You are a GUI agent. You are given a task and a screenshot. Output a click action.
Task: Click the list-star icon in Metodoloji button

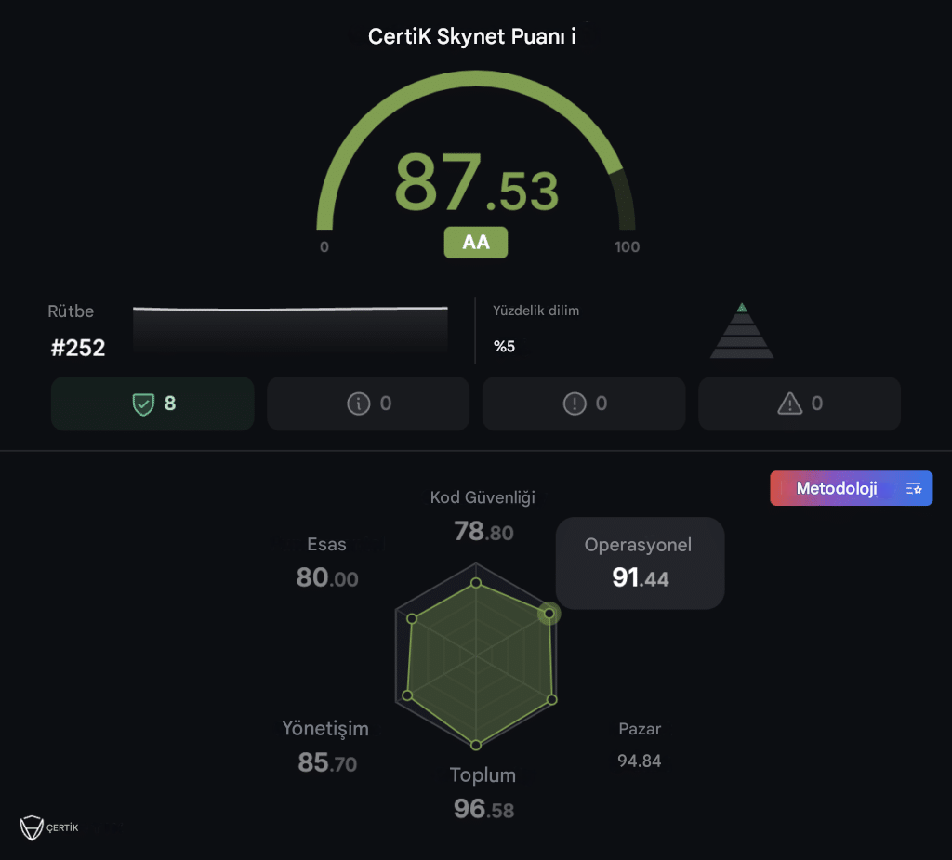(x=914, y=488)
